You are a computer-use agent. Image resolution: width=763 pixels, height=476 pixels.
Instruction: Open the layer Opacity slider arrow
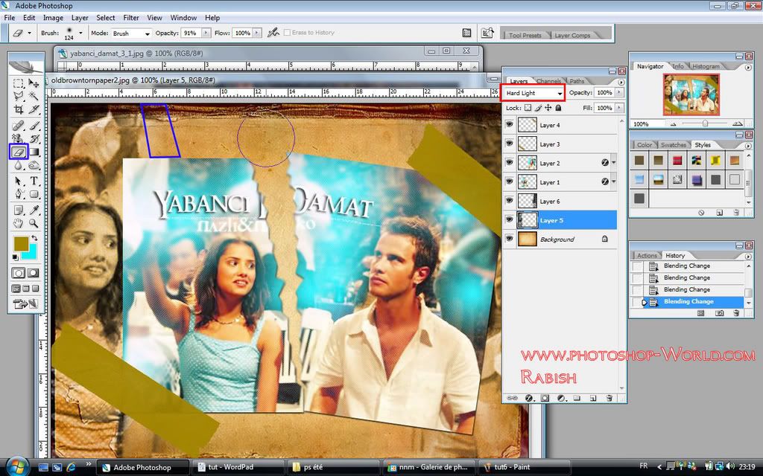619,92
